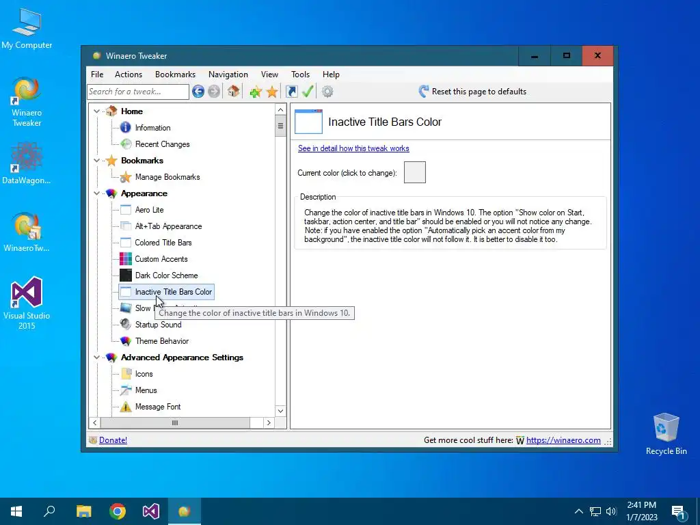Collapse the Bookmarks tree node
The height and width of the screenshot is (525, 700).
click(x=96, y=160)
